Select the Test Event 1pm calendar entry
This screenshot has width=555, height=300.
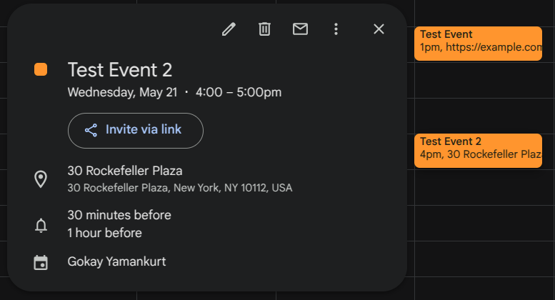click(478, 44)
